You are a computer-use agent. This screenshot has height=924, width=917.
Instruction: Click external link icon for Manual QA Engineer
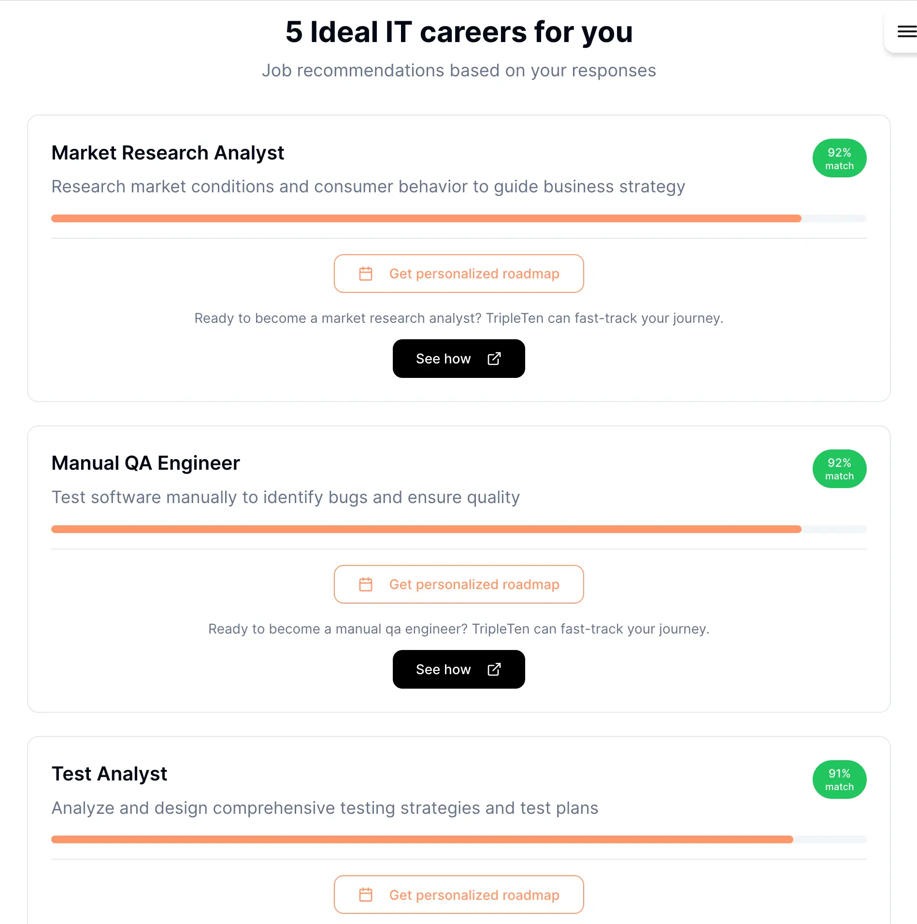click(x=494, y=669)
